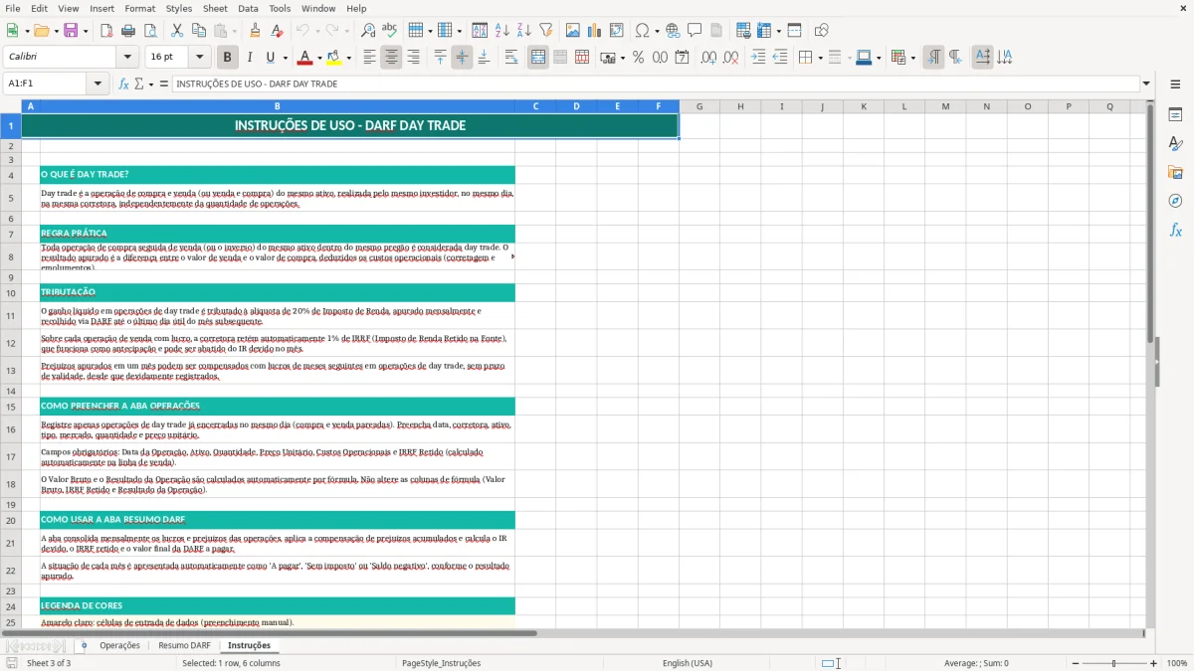Open font color dropdown arrow
Image resolution: width=1194 pixels, height=671 pixels.
pyautogui.click(x=318, y=58)
